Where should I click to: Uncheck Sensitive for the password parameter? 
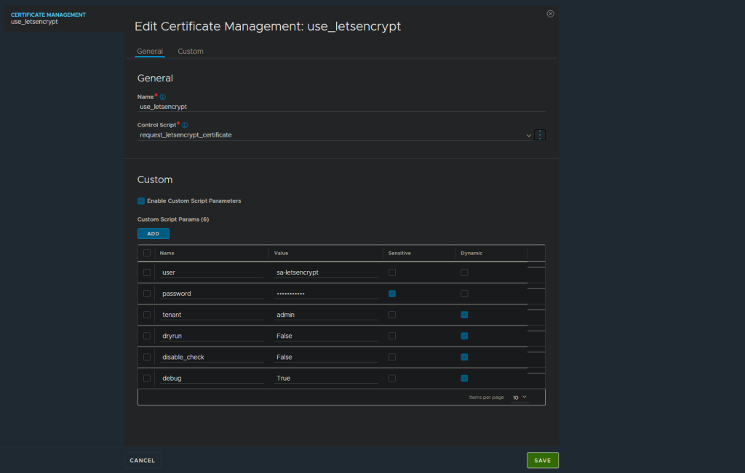(x=392, y=294)
